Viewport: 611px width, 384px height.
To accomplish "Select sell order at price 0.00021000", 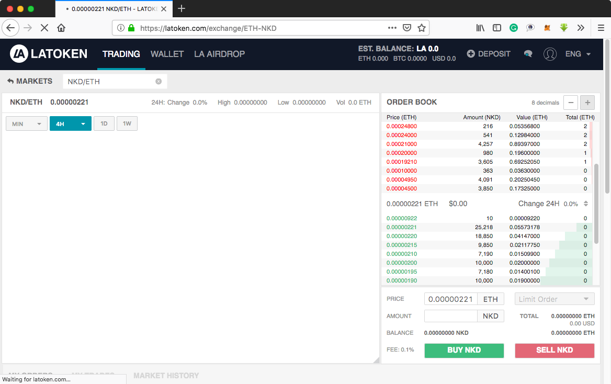I will coord(487,144).
